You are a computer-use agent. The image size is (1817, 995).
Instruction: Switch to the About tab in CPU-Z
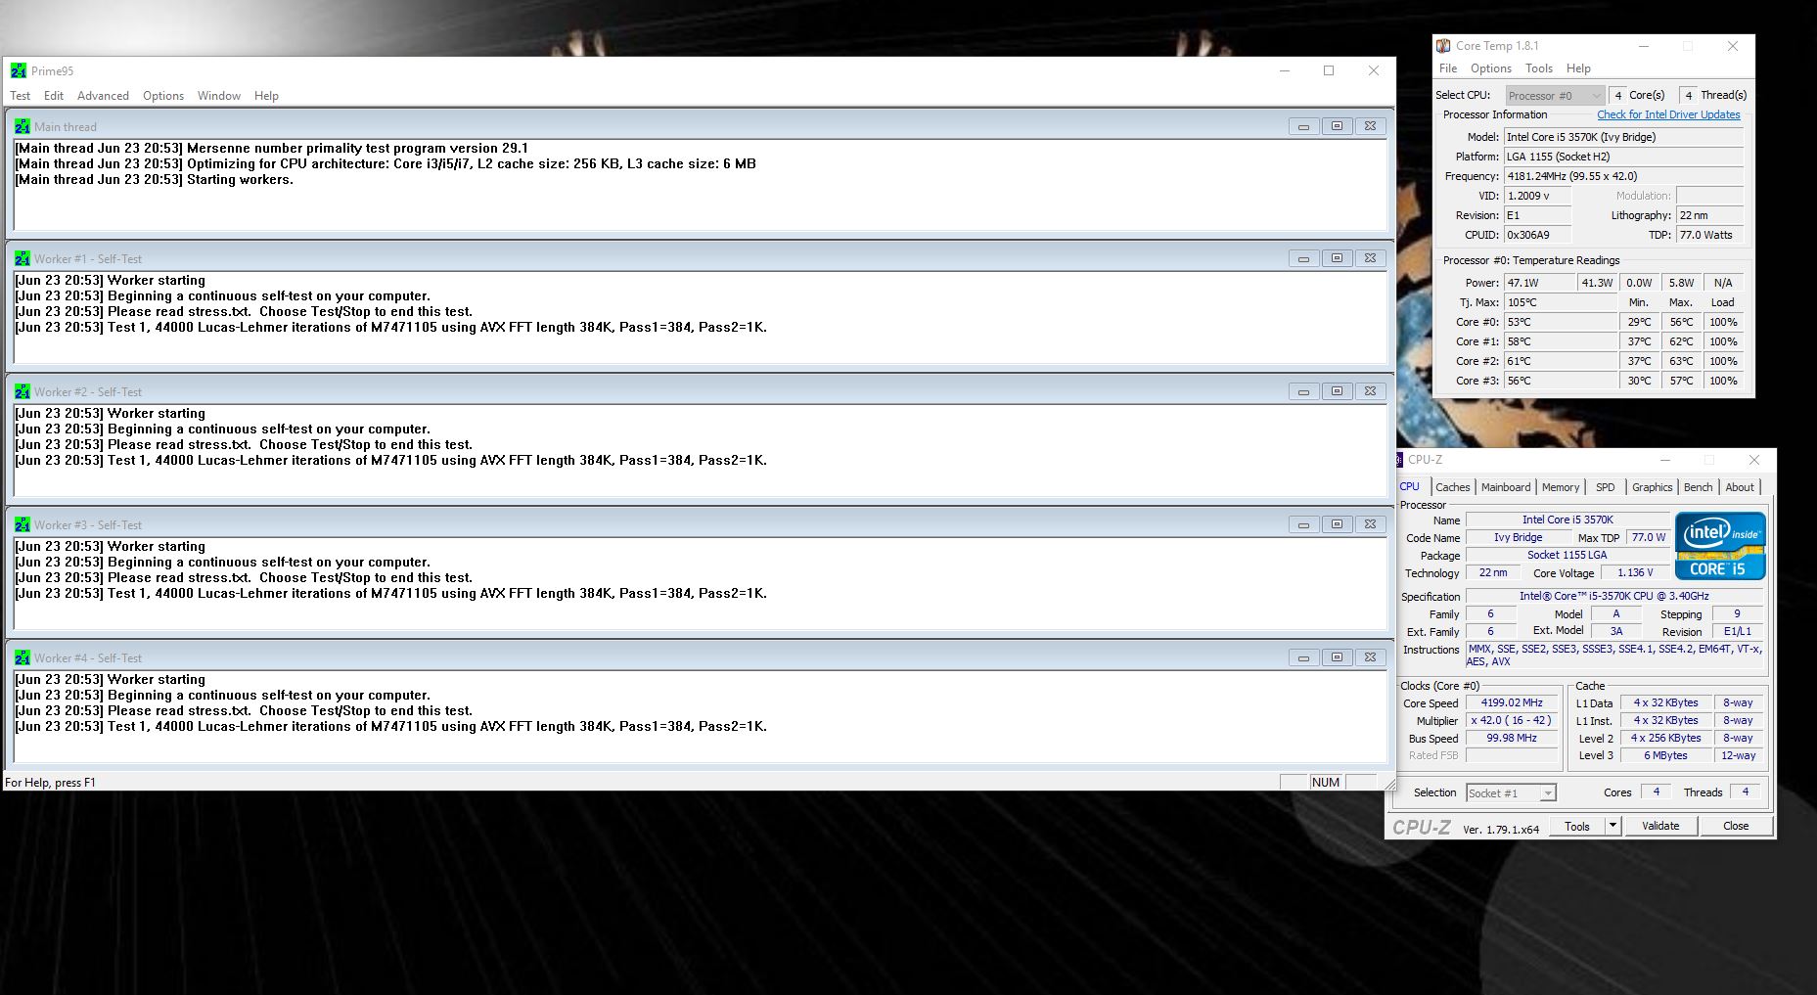[x=1740, y=487]
